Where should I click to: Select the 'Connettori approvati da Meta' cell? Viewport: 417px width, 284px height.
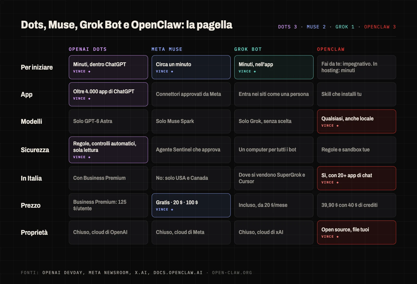click(x=191, y=94)
